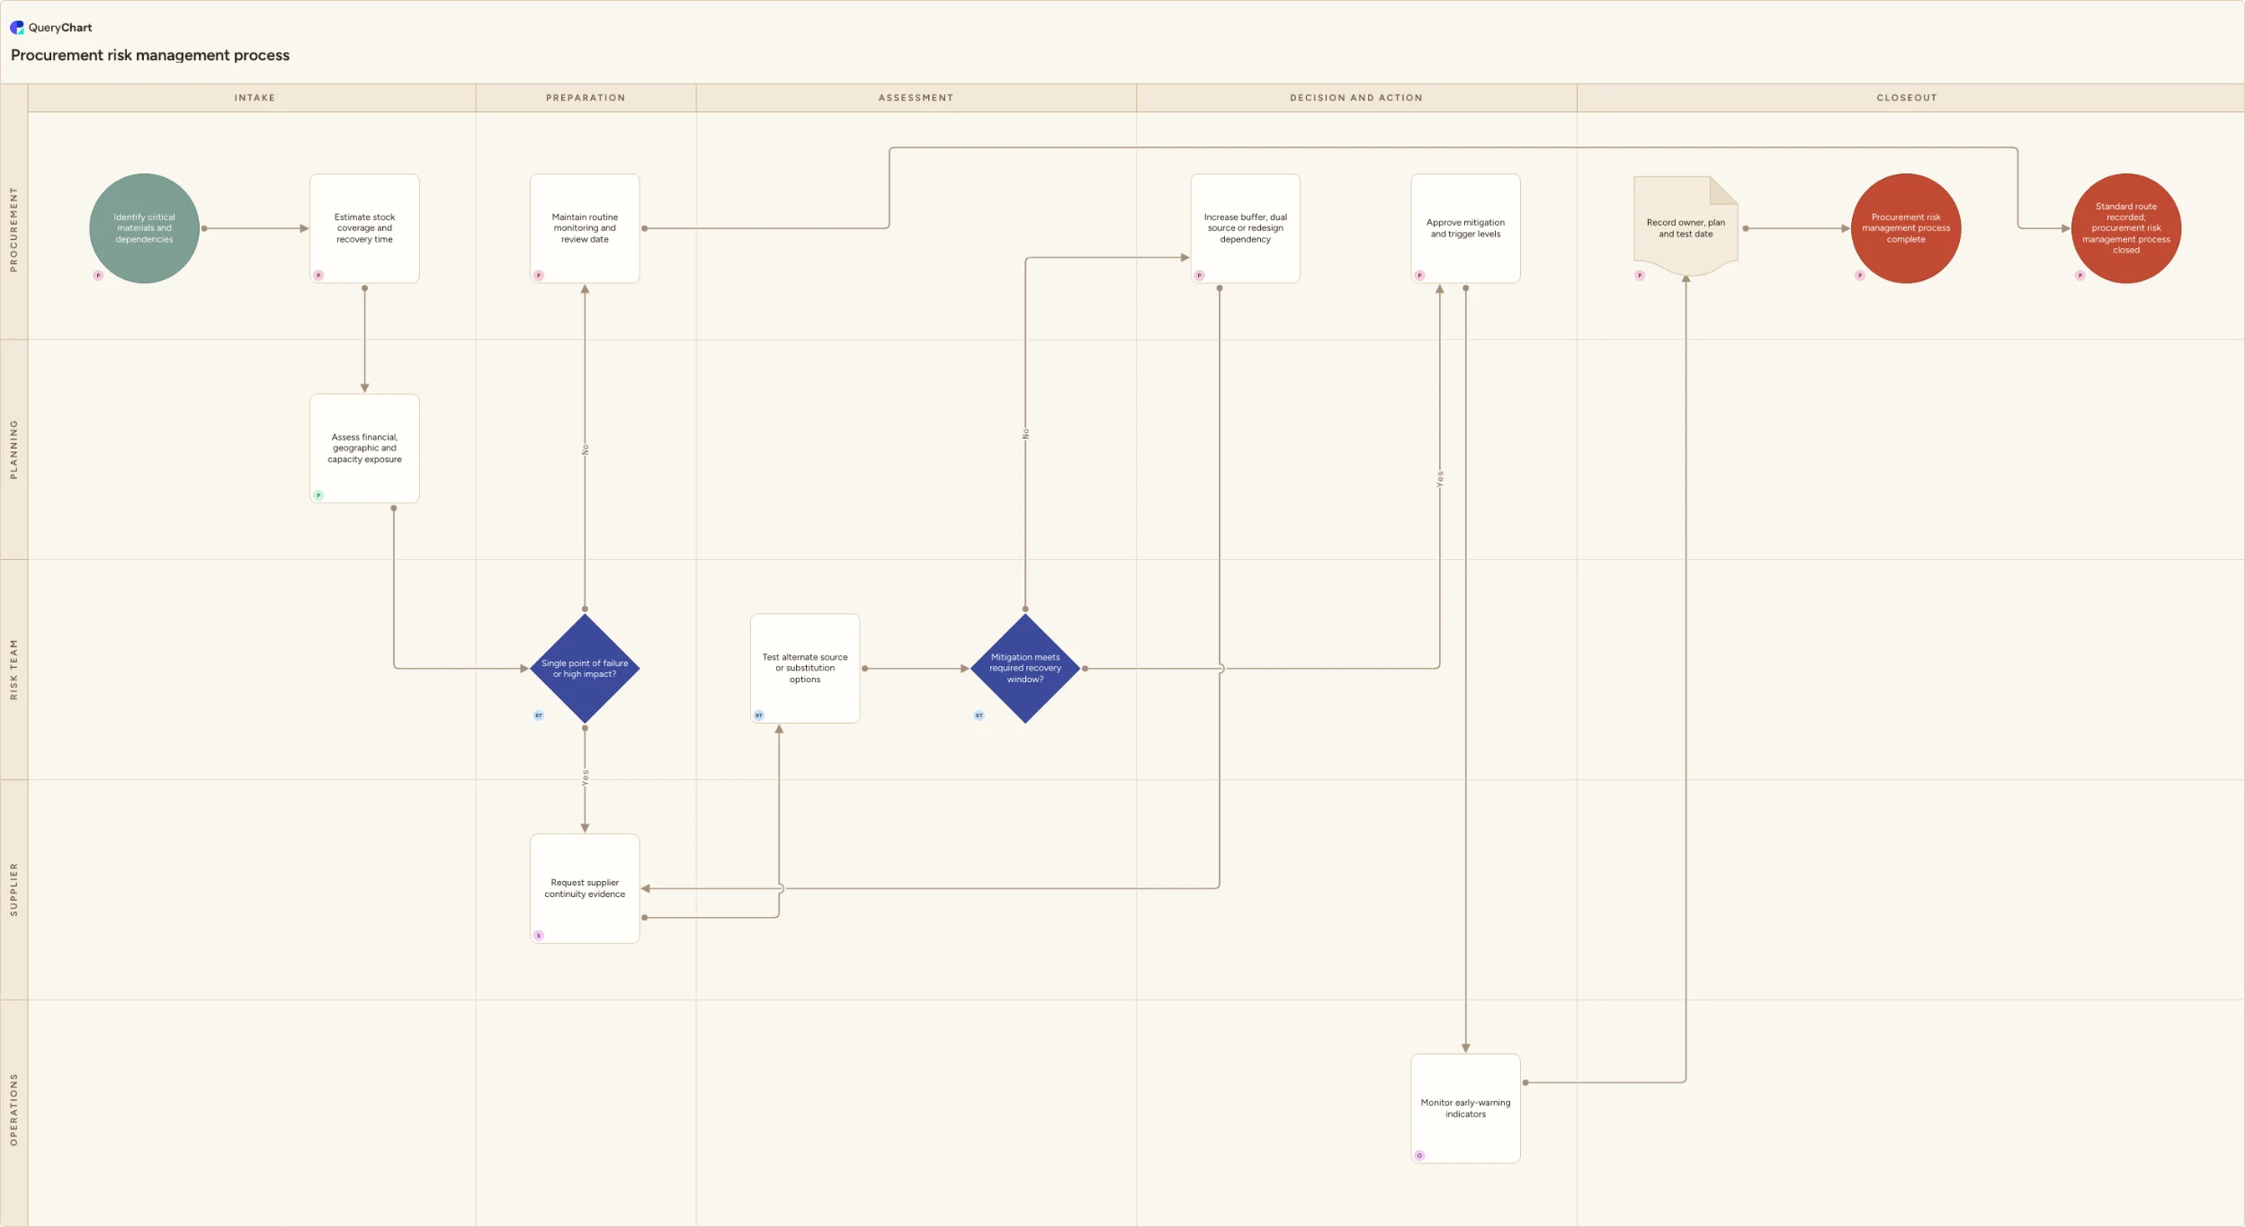Select the 'Assess financial, geographic and capacity exposure' box
Image resolution: width=2245 pixels, height=1227 pixels.
(x=364, y=449)
